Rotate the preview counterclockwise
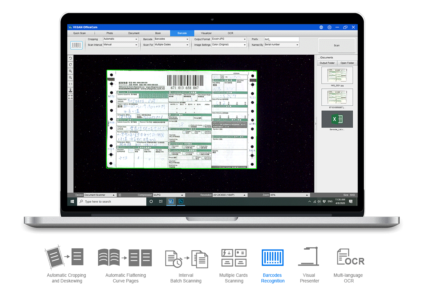424x301 pixels. pyautogui.click(x=71, y=58)
